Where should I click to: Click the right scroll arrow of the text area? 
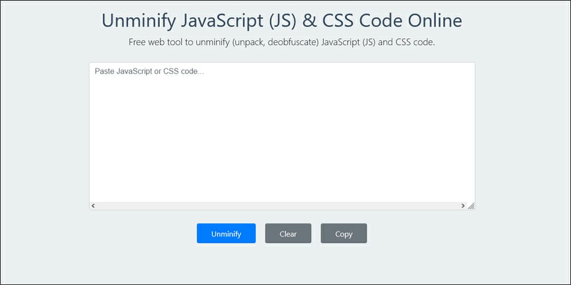463,206
